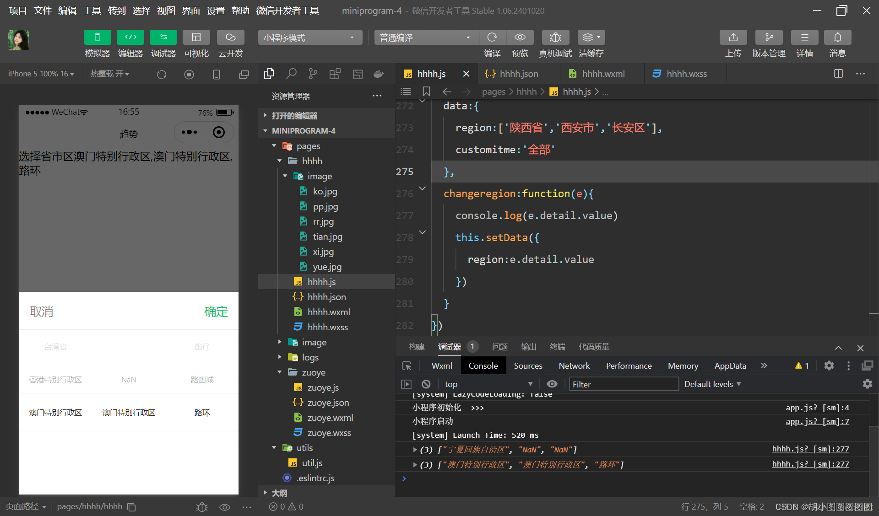The width and height of the screenshot is (879, 516).
Task: Toggle the debugger panel button
Action: [163, 38]
